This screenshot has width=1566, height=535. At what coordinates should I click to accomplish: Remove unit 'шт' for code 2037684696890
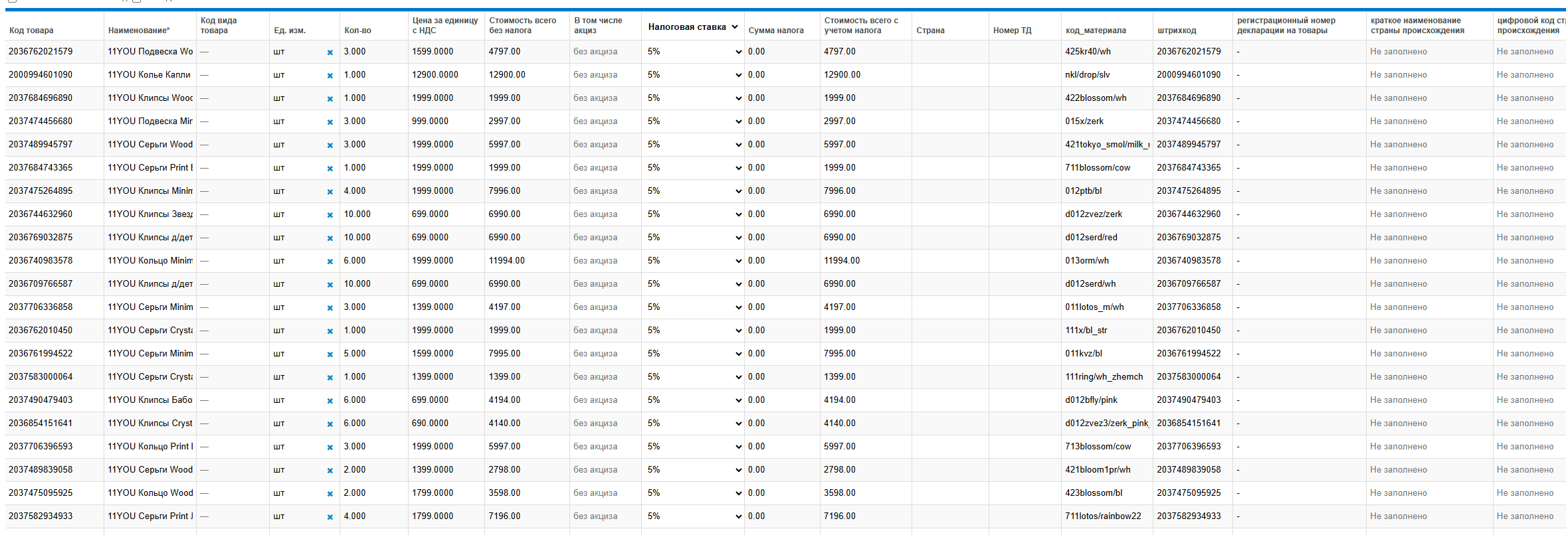point(330,99)
